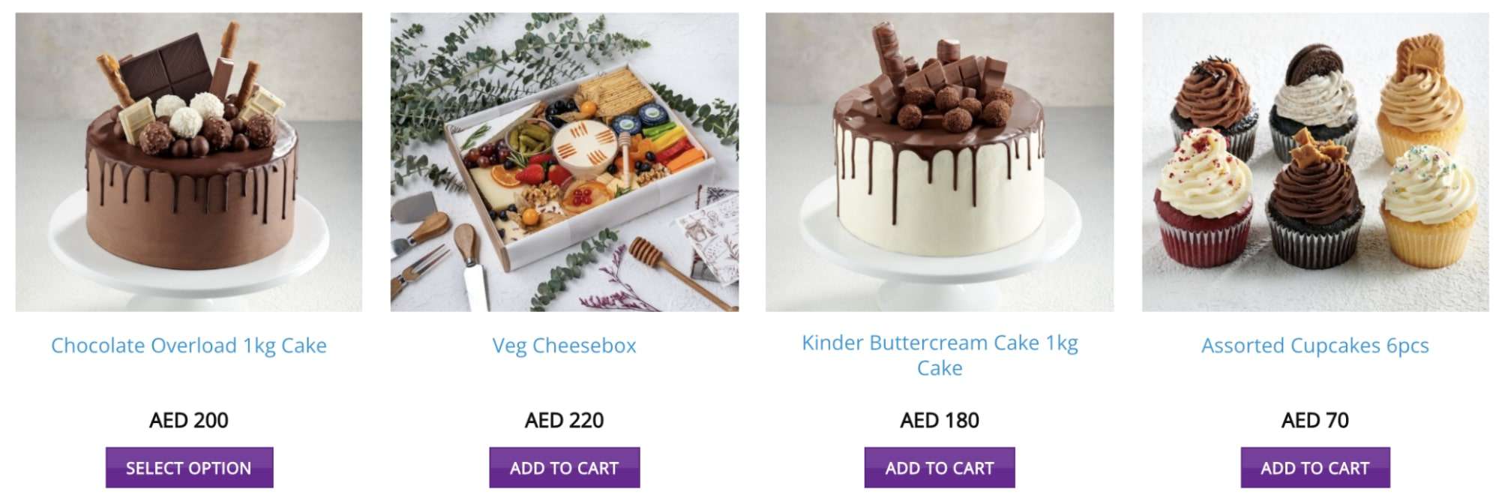The width and height of the screenshot is (1499, 504).
Task: Add the Veg Cheesebox to cart
Action: [x=565, y=468]
